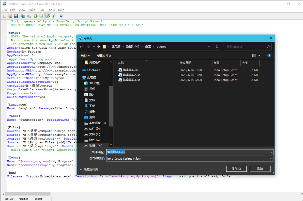This screenshot has height=201, width=303.
Task: Expand the 文件名 dropdown arrow
Action: (x=271, y=152)
